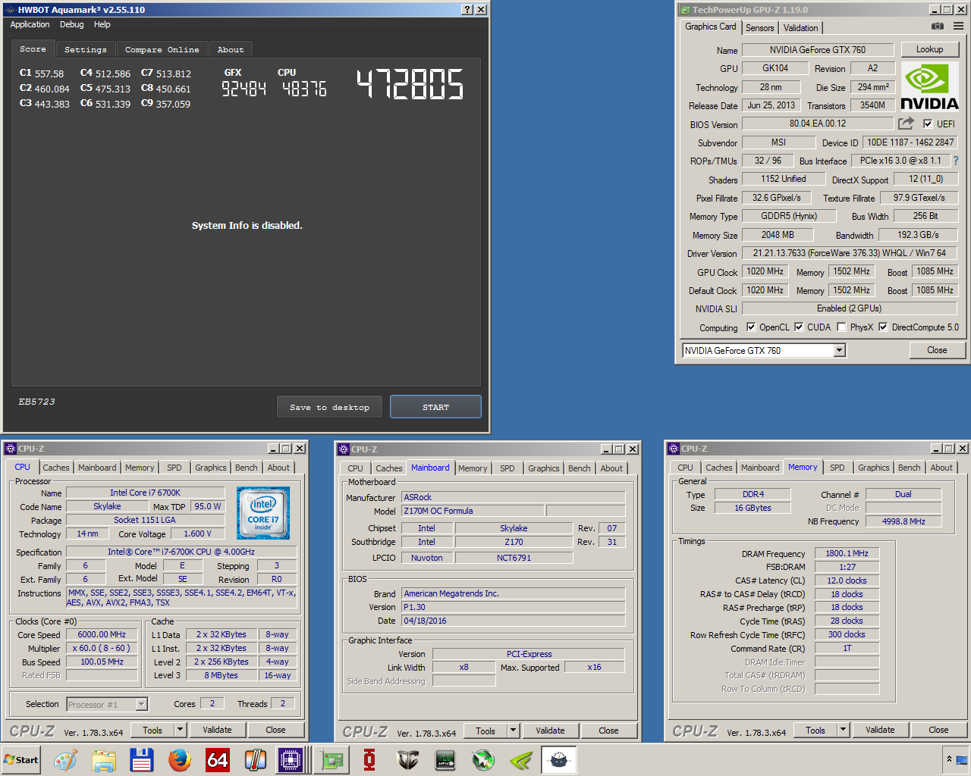Image resolution: width=971 pixels, height=776 pixels.
Task: Switch to CPU-Z purple chip taskbar icon
Action: click(291, 759)
